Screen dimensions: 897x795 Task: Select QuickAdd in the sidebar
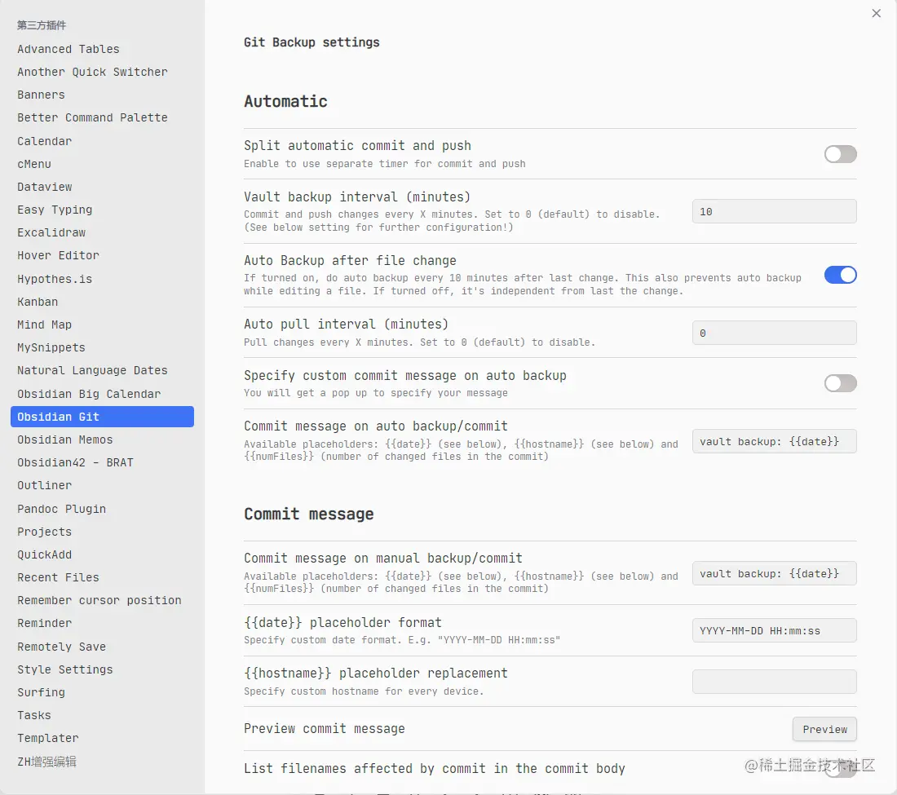pos(102,554)
